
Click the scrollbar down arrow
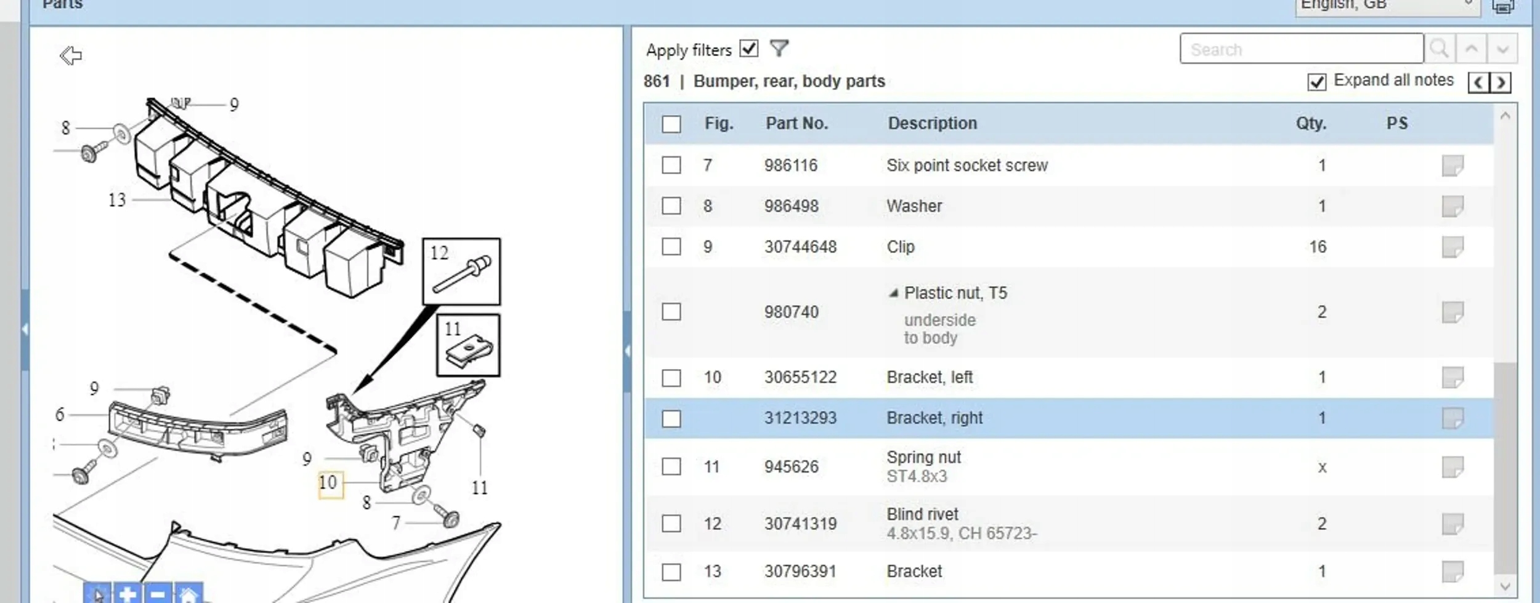point(1505,586)
